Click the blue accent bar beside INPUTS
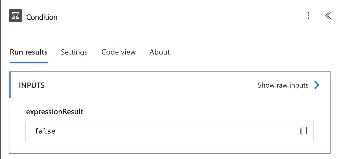 (10, 85)
